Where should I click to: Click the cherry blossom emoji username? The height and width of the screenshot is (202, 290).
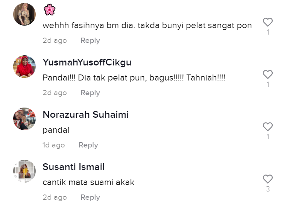coord(49,9)
